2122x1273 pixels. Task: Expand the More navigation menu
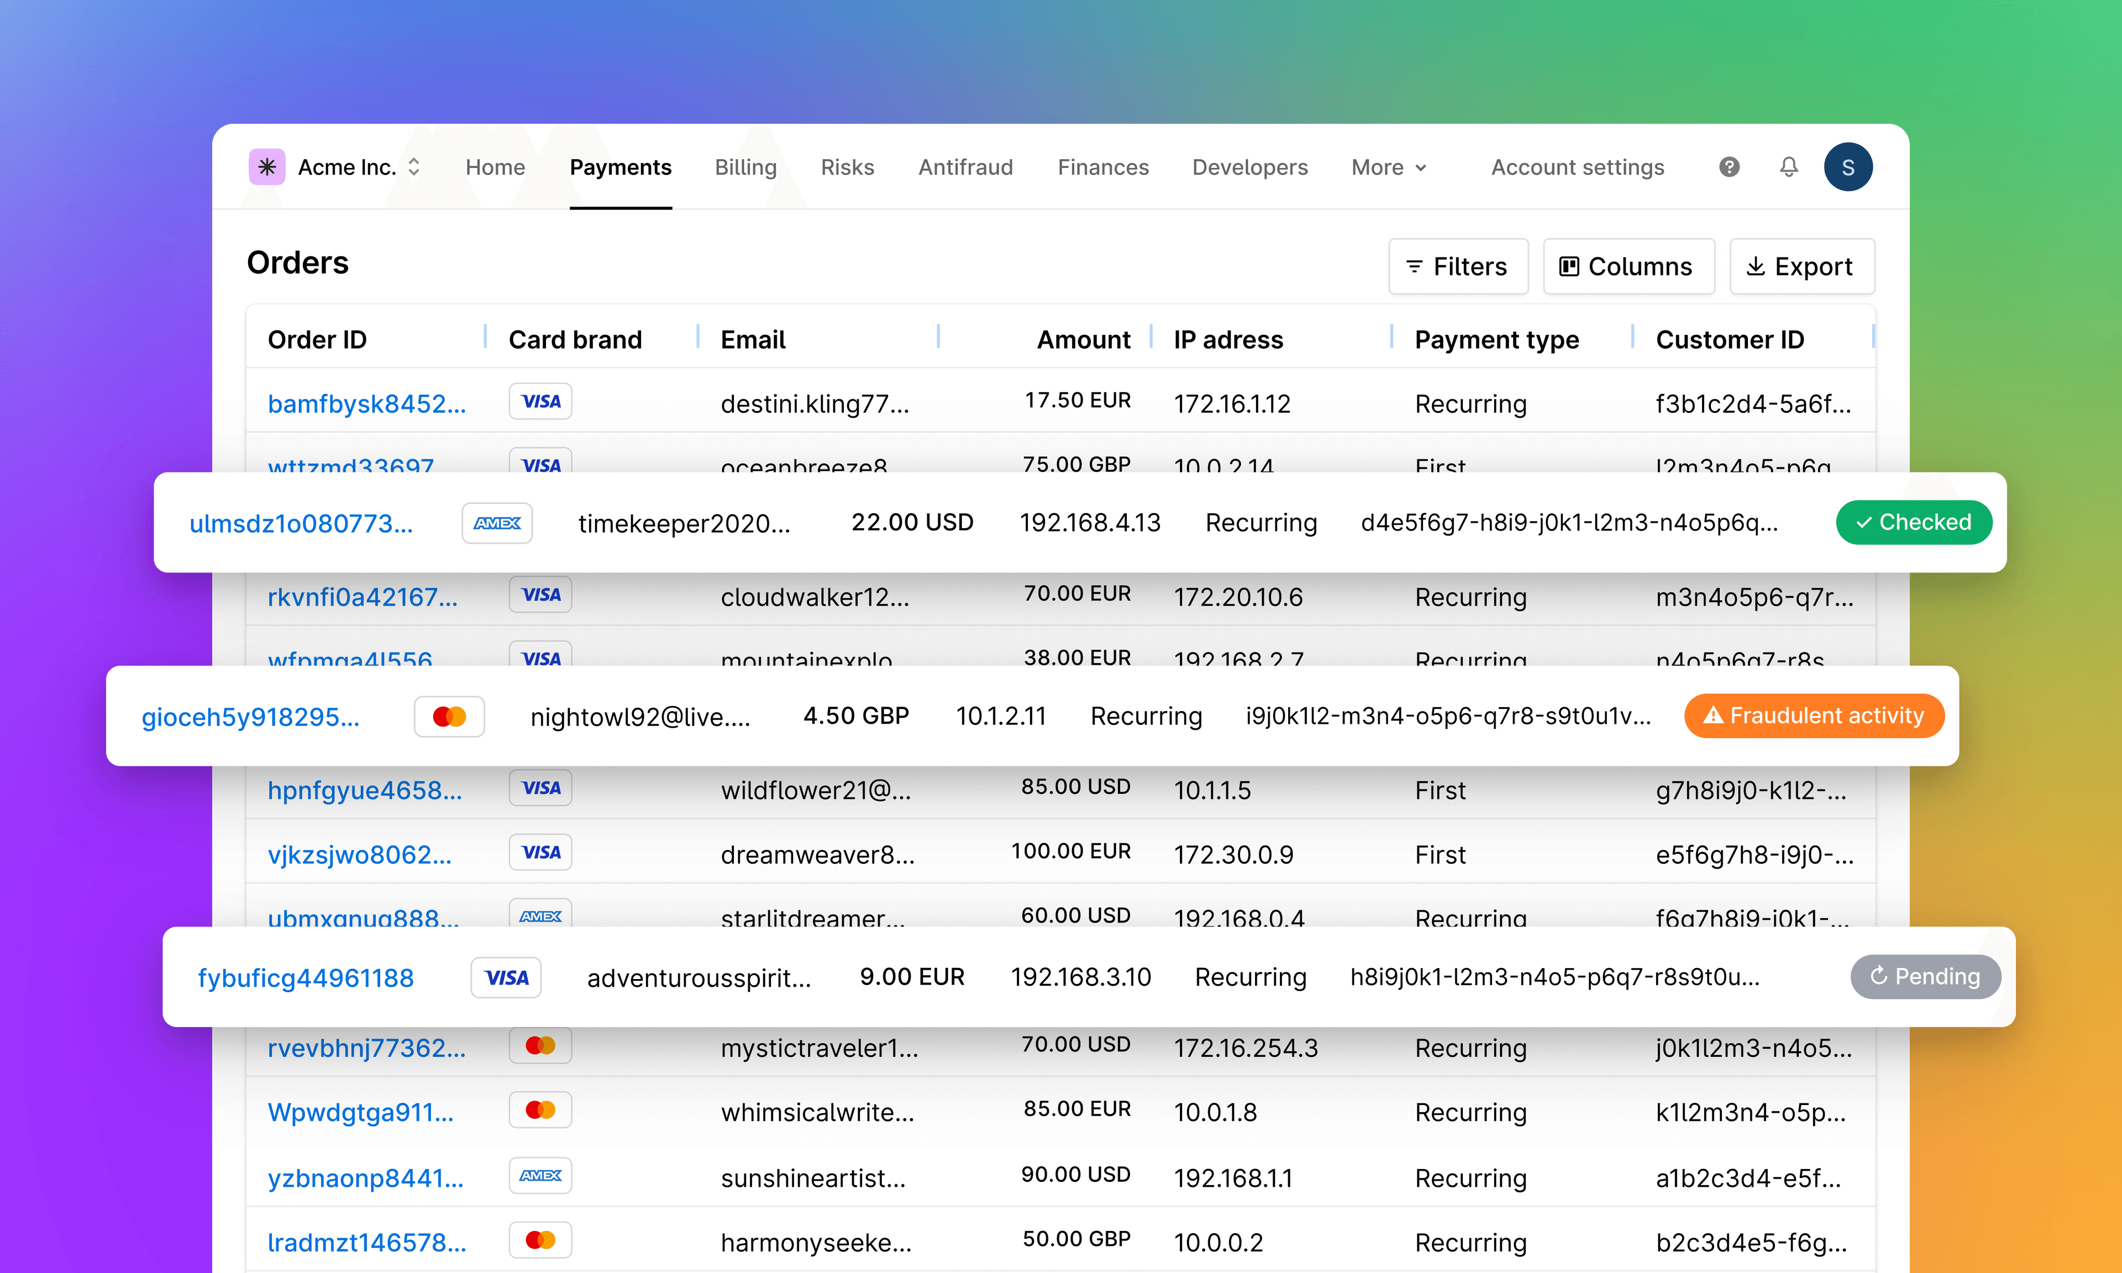tap(1388, 167)
